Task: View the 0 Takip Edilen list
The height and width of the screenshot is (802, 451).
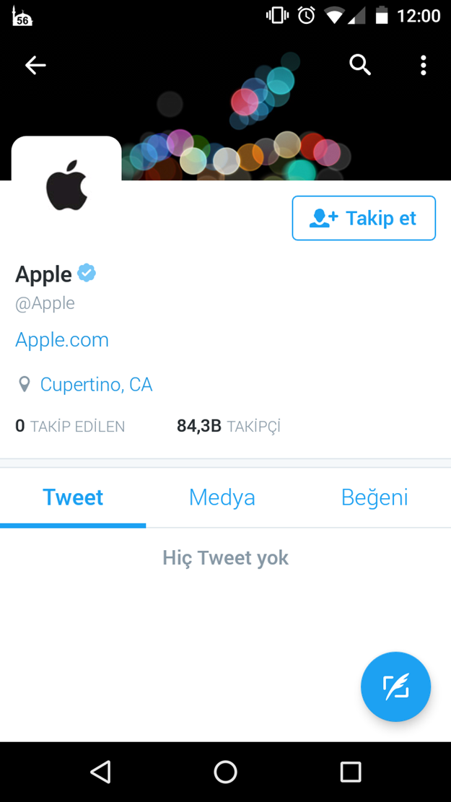Action: point(70,426)
